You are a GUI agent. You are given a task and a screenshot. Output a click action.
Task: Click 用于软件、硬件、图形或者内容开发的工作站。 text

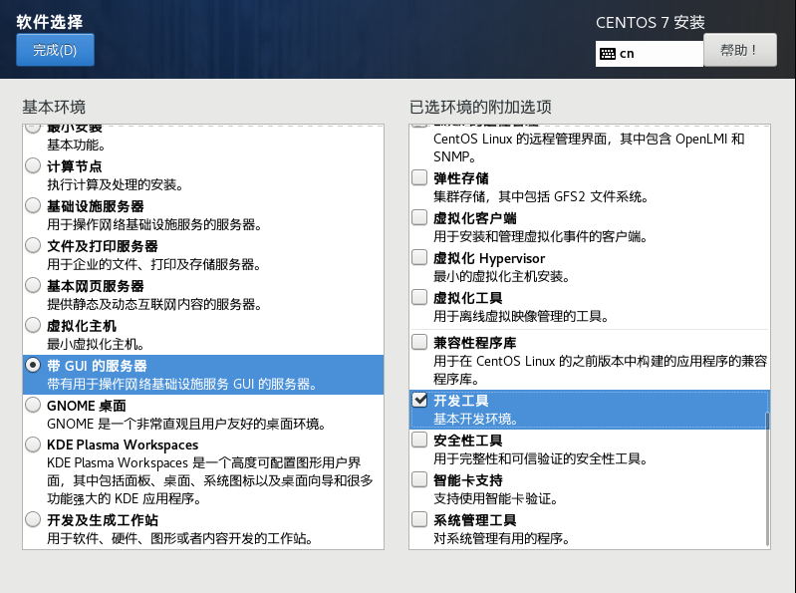coord(179,538)
